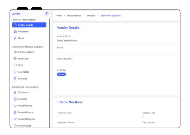Navigate to Relationships breadcrumb

coord(74,15)
